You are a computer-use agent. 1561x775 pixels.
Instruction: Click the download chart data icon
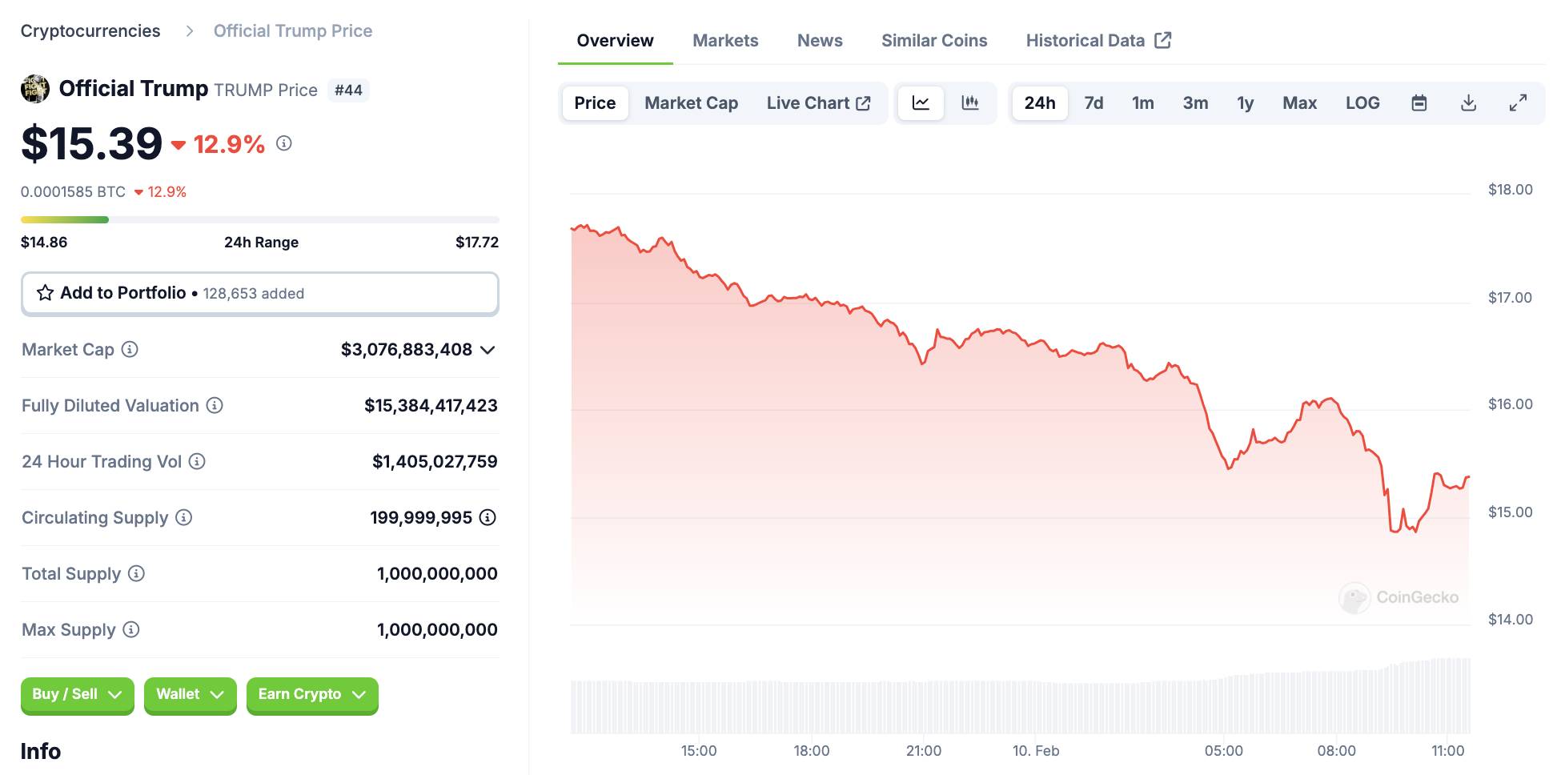1469,103
